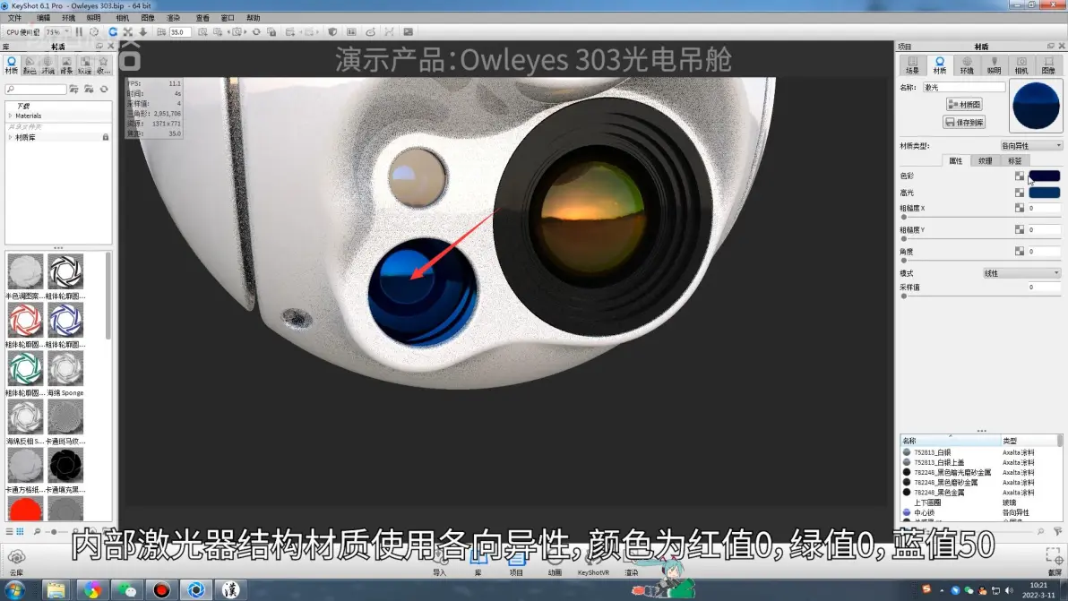Click the shield icon in toolbar
Image resolution: width=1068 pixels, height=601 pixels.
coord(332,32)
